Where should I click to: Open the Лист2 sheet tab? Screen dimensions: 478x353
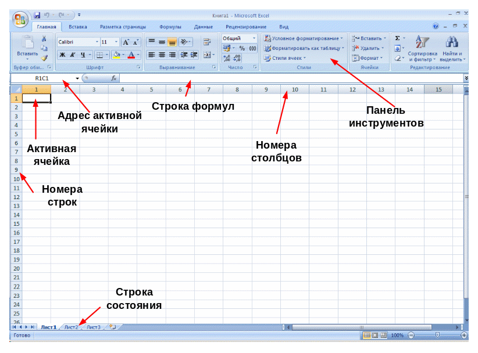click(72, 327)
